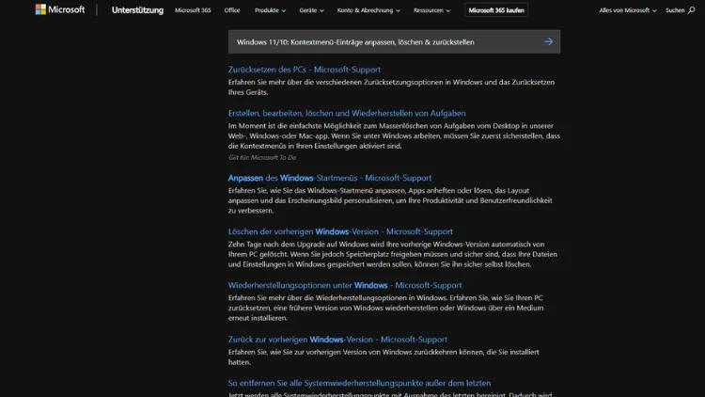Click the Microsoft 365 kaufen button
The image size is (705, 397).
[496, 10]
